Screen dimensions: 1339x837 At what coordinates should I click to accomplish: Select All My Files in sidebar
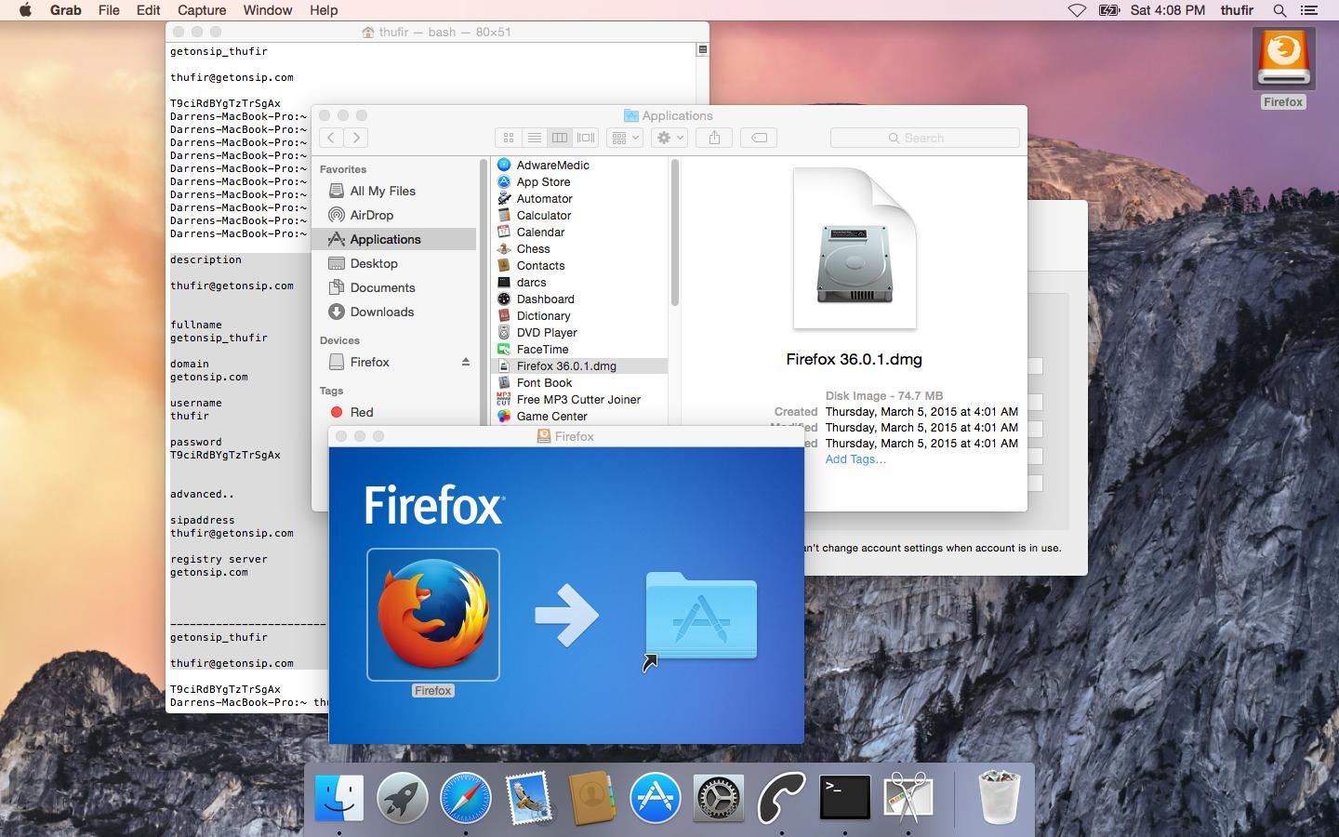point(382,191)
